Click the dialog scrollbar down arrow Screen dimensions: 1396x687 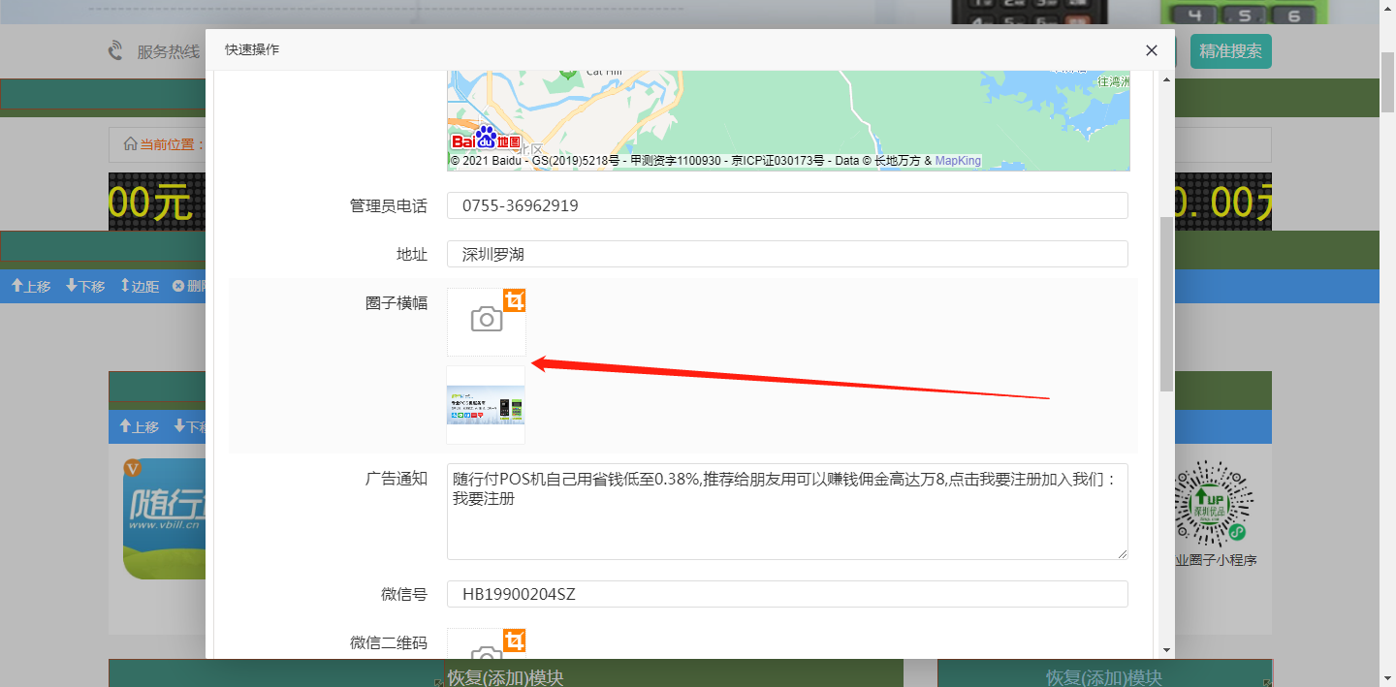(x=1166, y=650)
